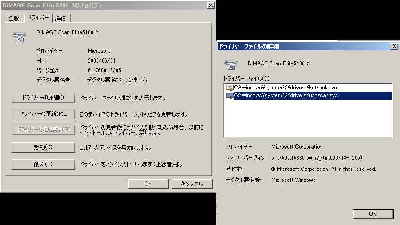The image size is (400, 225).
Task: Click the 無効(D) button to disable the device
Action: (x=43, y=147)
